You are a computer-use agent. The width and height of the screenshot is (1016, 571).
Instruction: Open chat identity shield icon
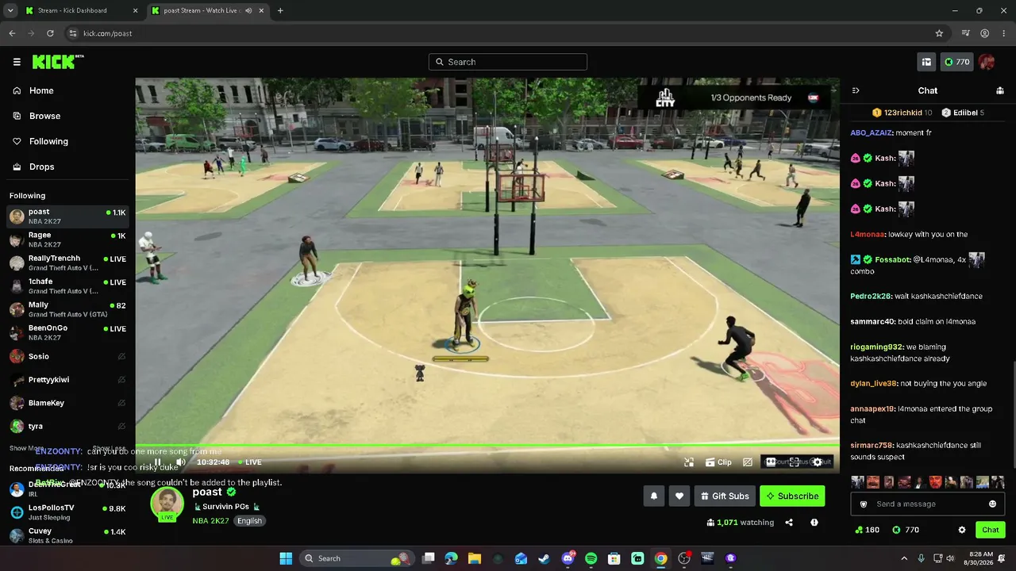(864, 504)
